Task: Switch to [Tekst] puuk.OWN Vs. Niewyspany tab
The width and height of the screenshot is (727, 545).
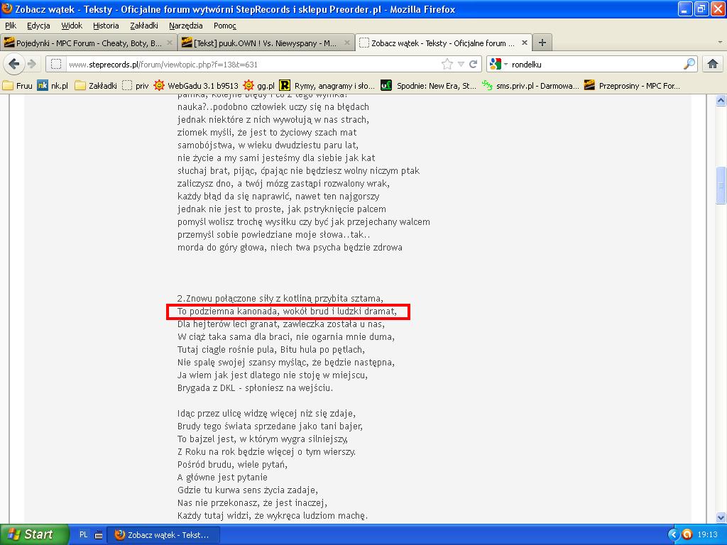Action: click(x=266, y=43)
